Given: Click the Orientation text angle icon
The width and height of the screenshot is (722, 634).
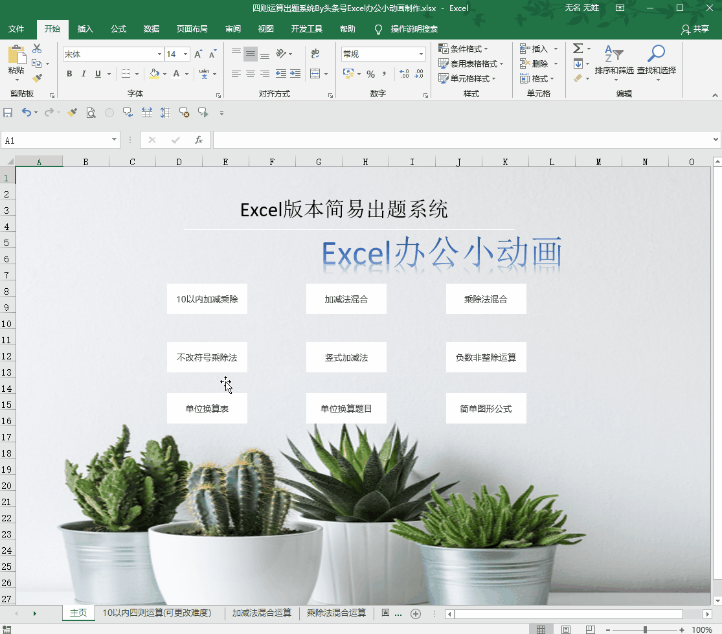Looking at the screenshot, I should 281,54.
